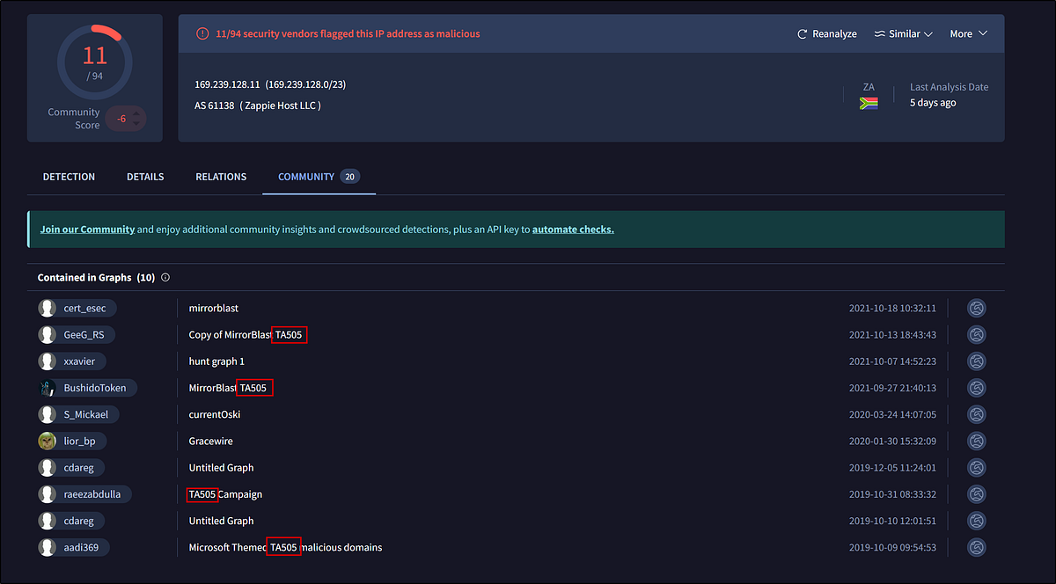Upvote the community score with up arrow
Viewport: 1056px width, 584px height.
pyautogui.click(x=136, y=113)
